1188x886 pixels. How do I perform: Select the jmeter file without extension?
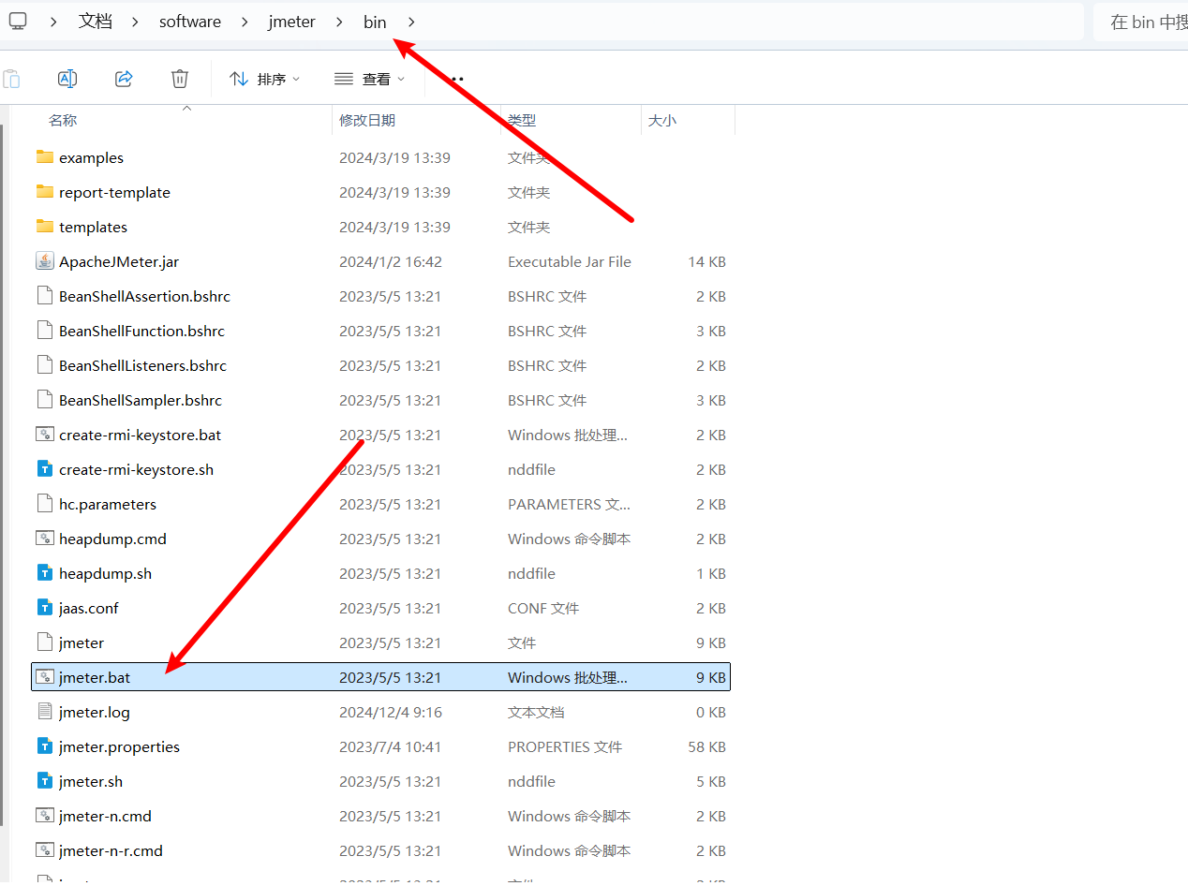(x=82, y=642)
